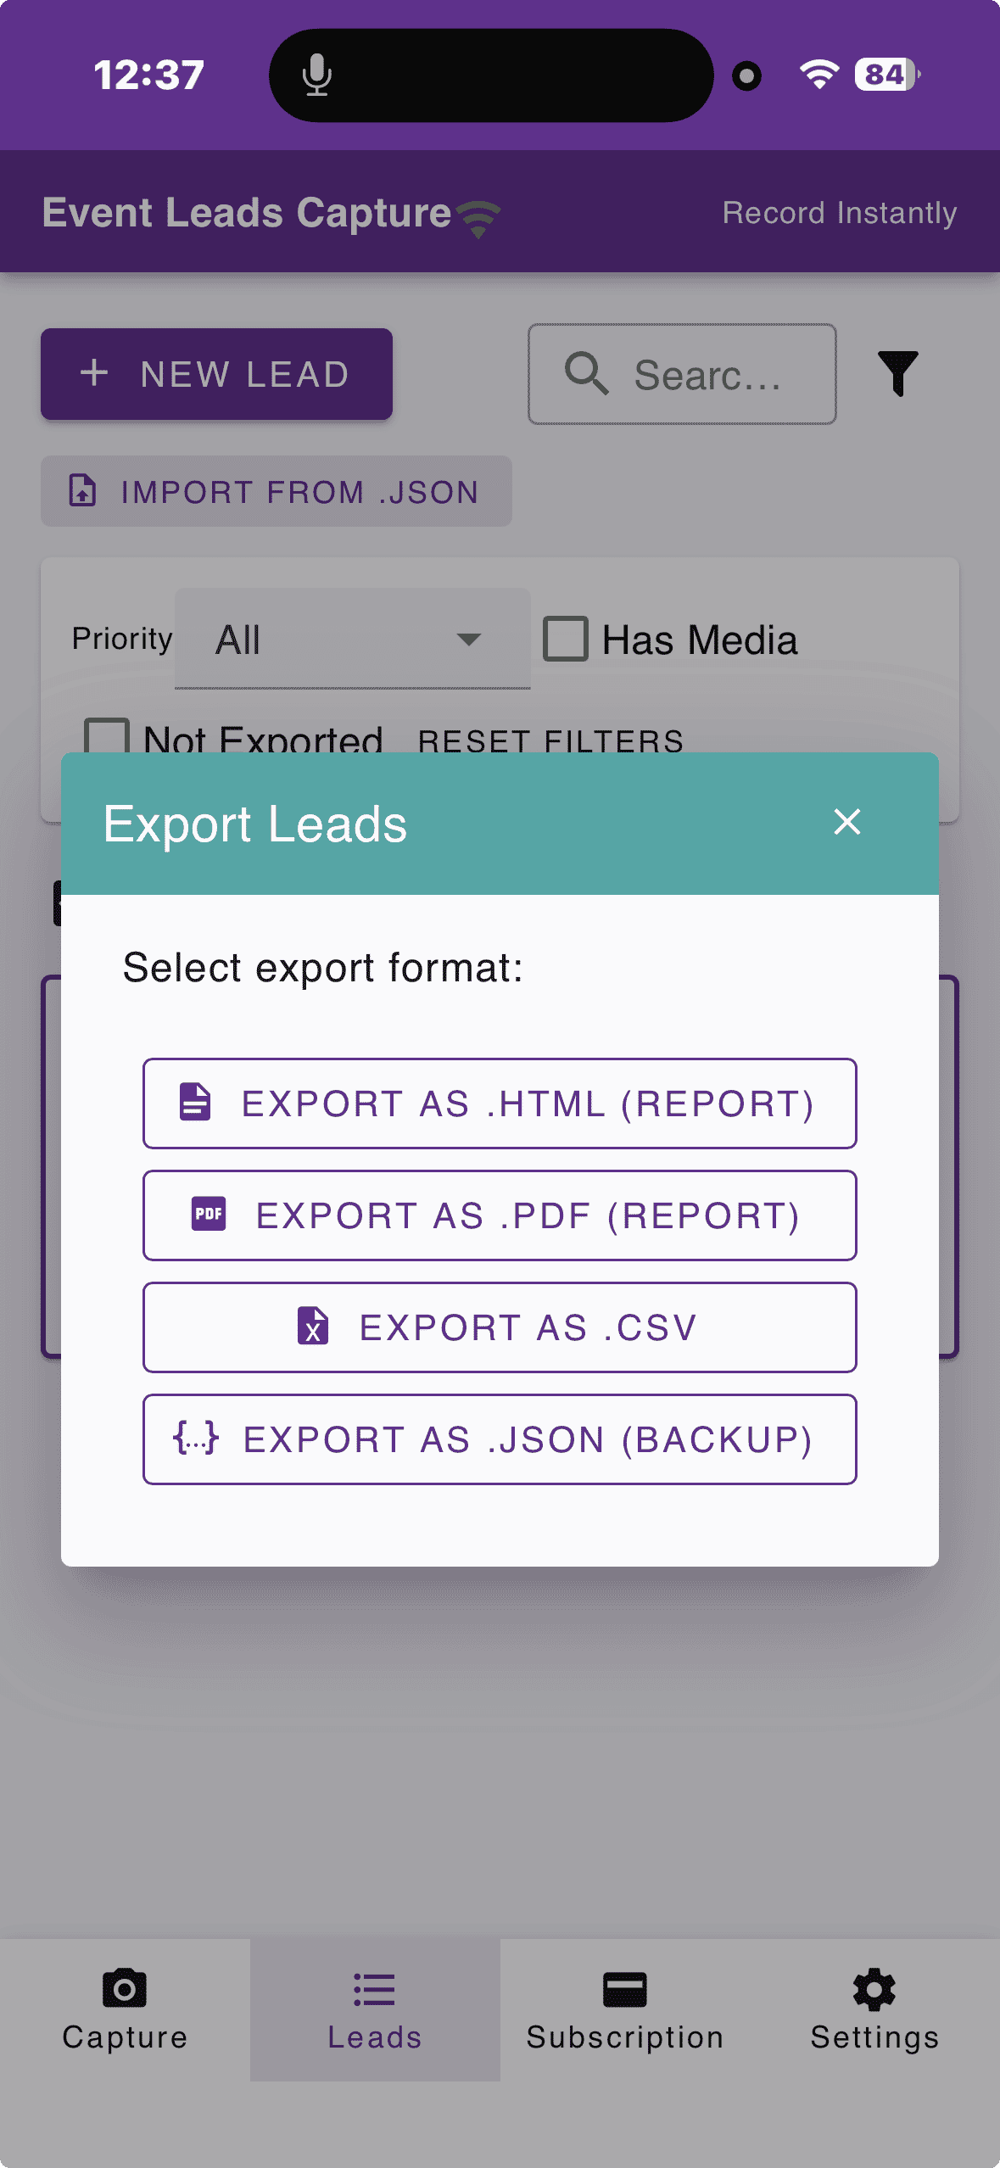
Task: Export leads as CSV file
Action: coord(500,1327)
